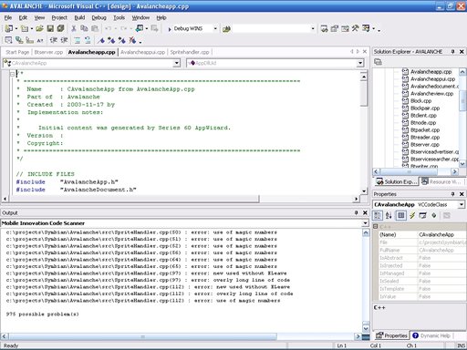Select Btserver.cpp in Solution Explorer

(425, 145)
